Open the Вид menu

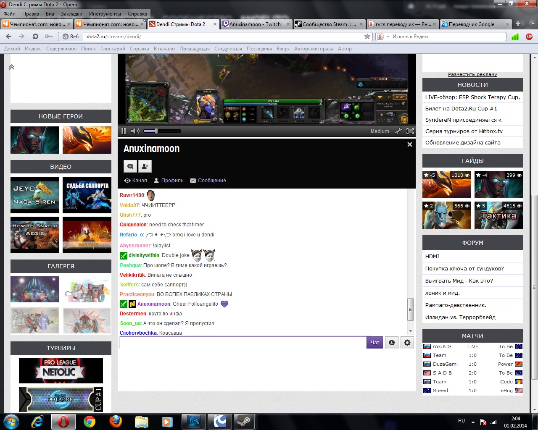[x=50, y=14]
